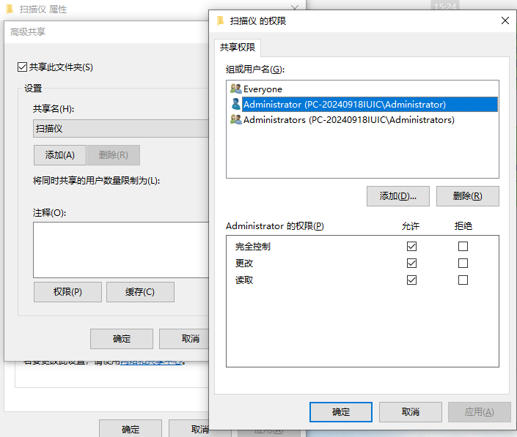Uncheck Allow for Change permission
517x437 pixels.
(x=411, y=264)
